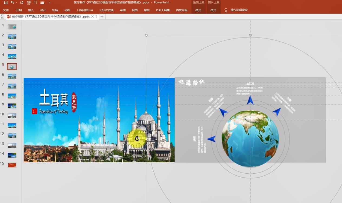Select the blue arrow left of the globe

pyautogui.click(x=211, y=139)
